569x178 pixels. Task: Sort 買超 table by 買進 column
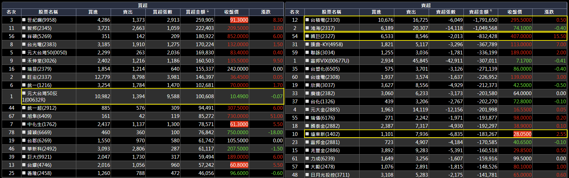click(x=93, y=12)
